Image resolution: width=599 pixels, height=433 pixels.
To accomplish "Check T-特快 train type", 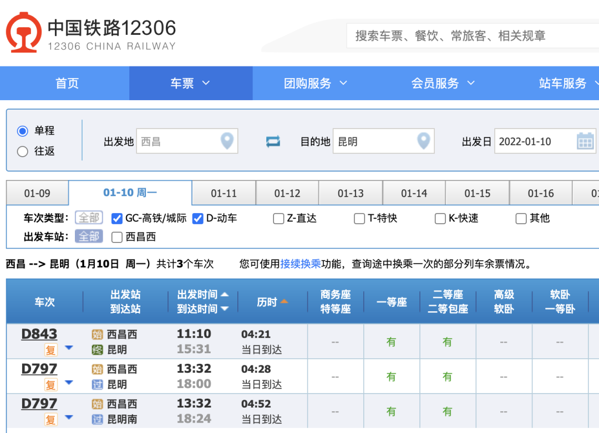I will click(359, 219).
